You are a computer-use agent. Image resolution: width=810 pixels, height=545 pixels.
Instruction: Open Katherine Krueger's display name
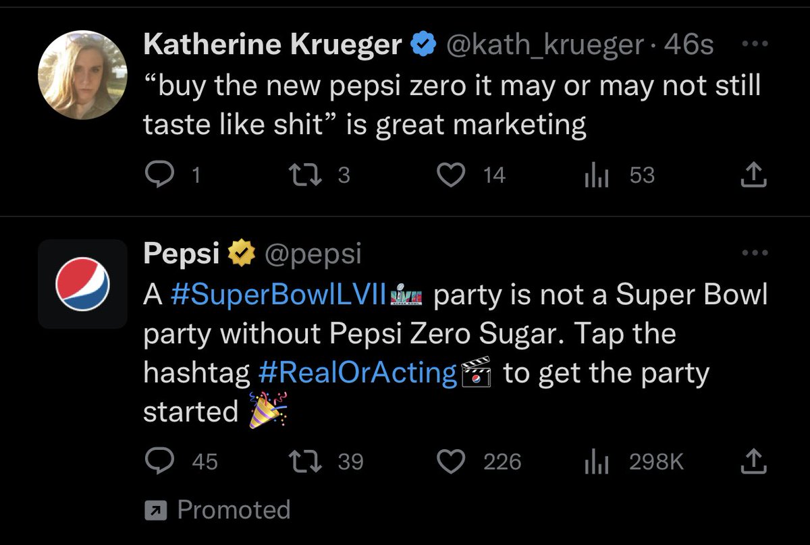(x=273, y=45)
